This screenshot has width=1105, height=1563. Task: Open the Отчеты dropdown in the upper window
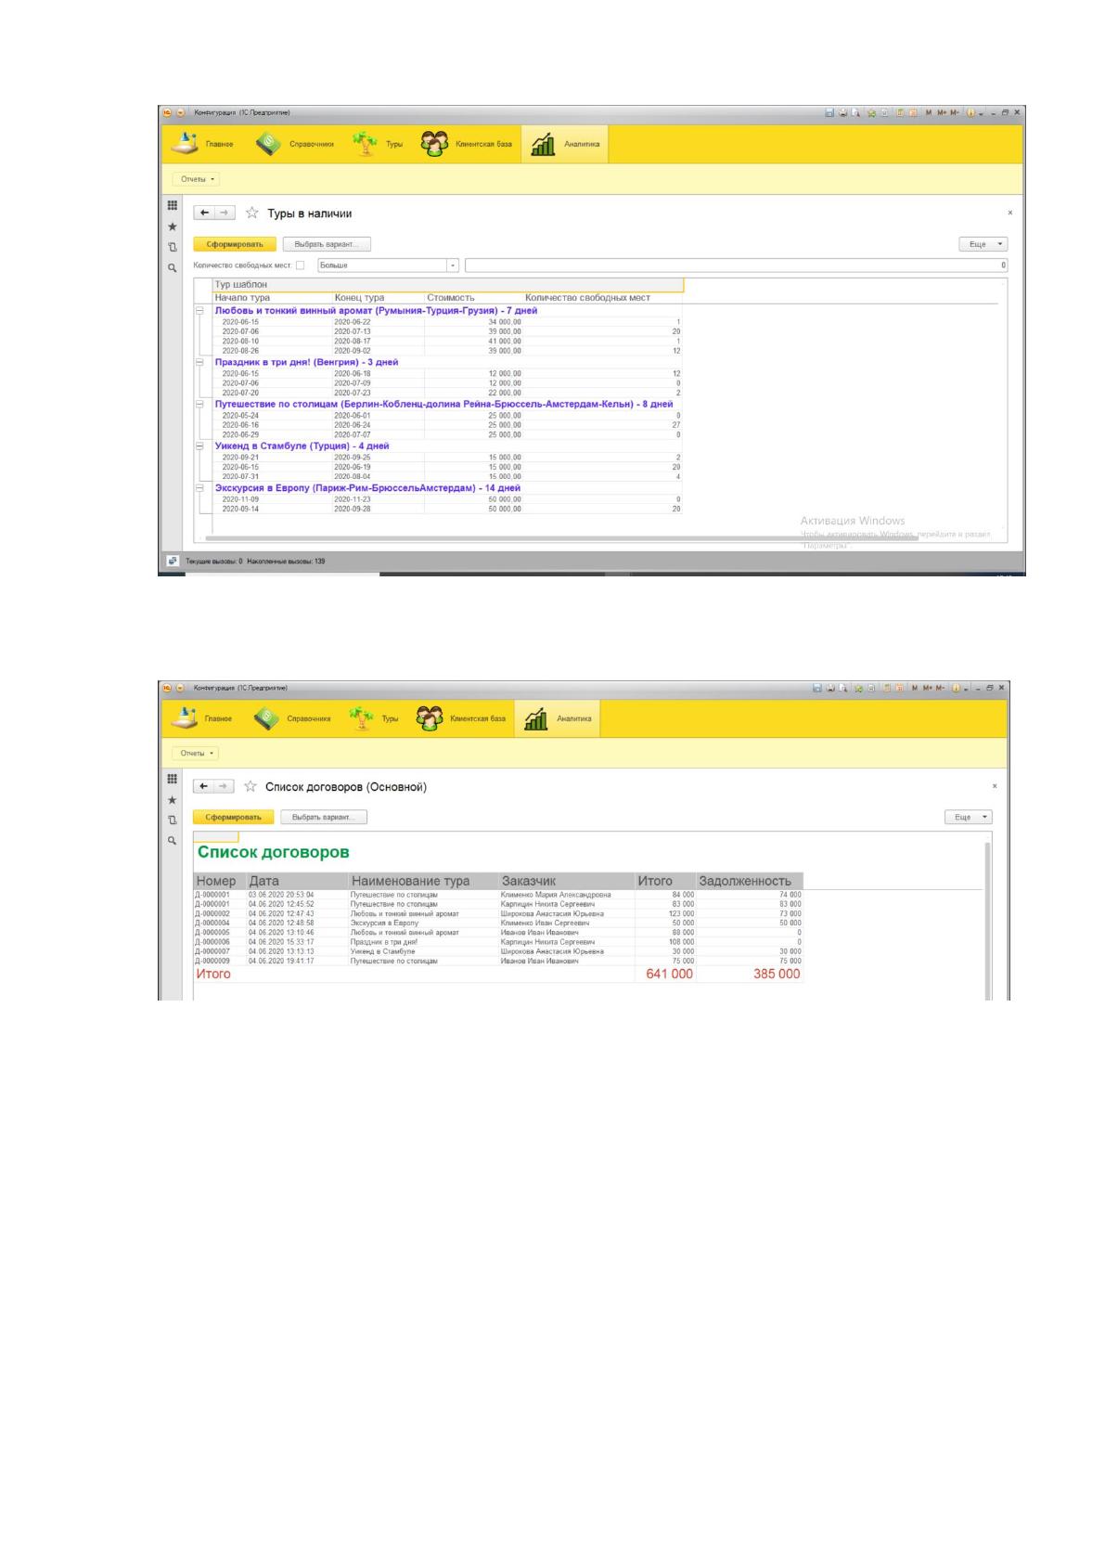tap(197, 179)
